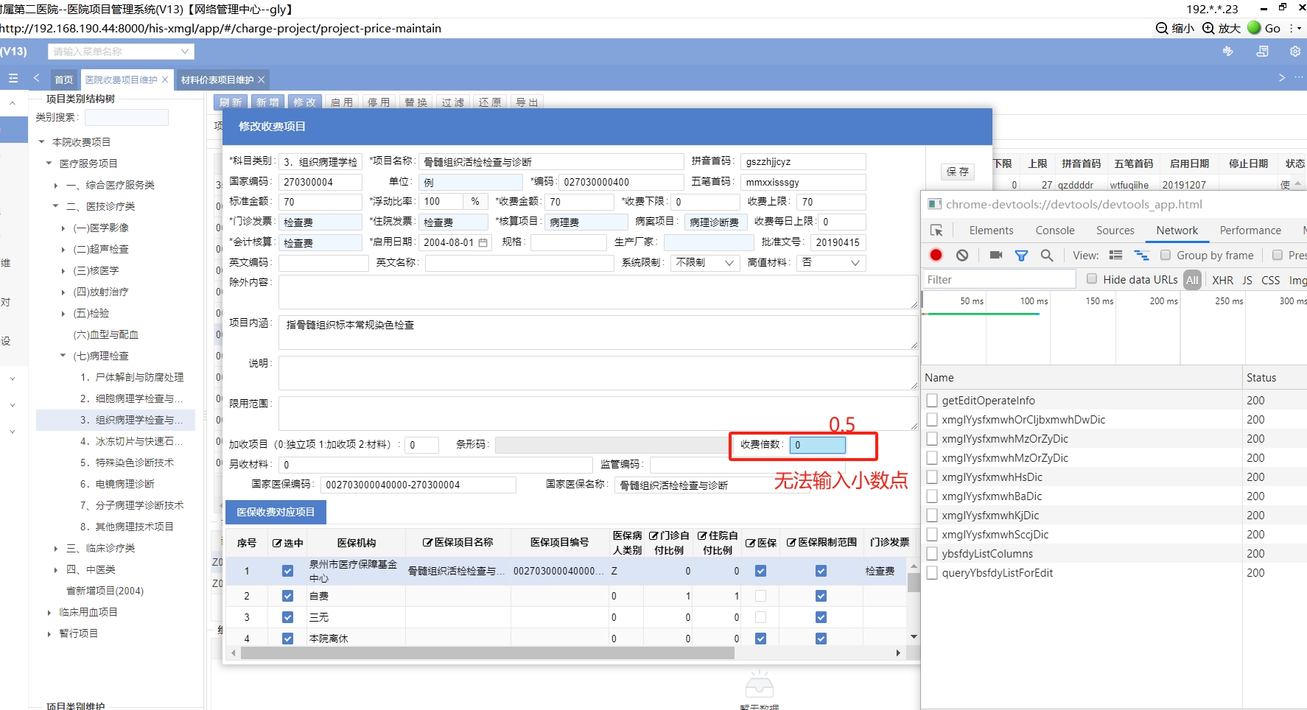Viewport: 1307px width, 710px height.
Task: Clear the network log in DevTools
Action: (962, 255)
